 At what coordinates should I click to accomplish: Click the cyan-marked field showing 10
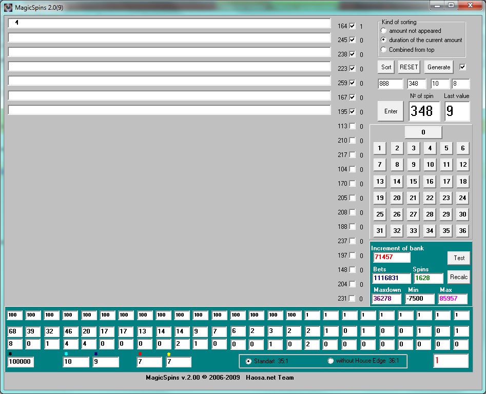click(x=76, y=362)
